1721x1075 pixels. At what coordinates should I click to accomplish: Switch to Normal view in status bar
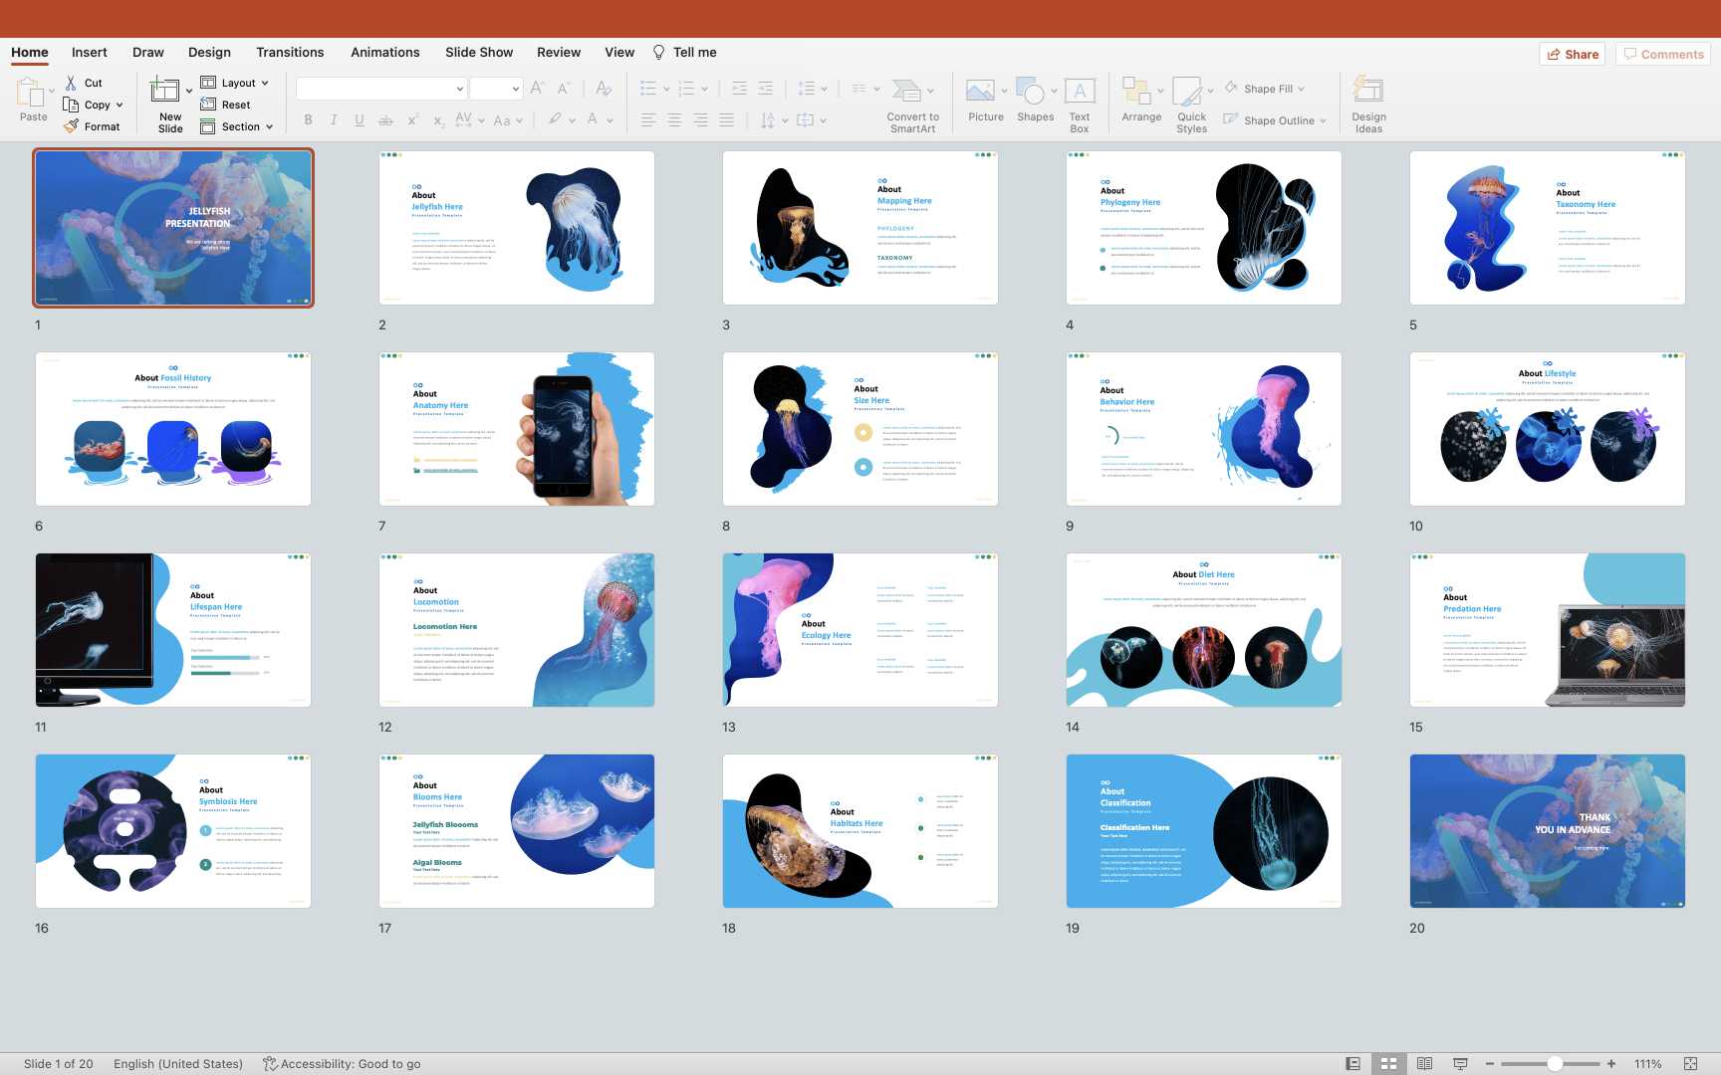pyautogui.click(x=1352, y=1063)
